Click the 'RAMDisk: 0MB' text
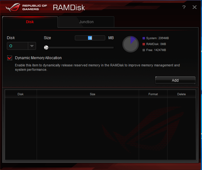This screenshot has width=202, height=170. tap(156, 44)
